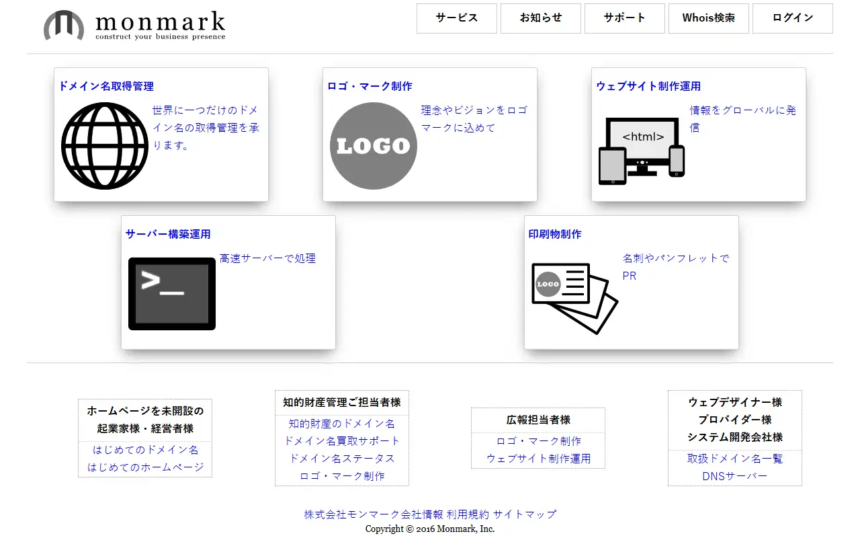
Task: Open the 印刷物制作 heading link
Action: pyautogui.click(x=555, y=234)
